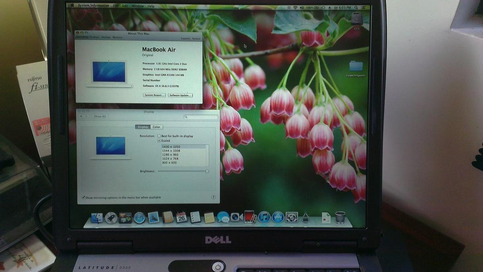The image size is (483, 272).
Task: Open the Edit menu
Action: pos(125,6)
